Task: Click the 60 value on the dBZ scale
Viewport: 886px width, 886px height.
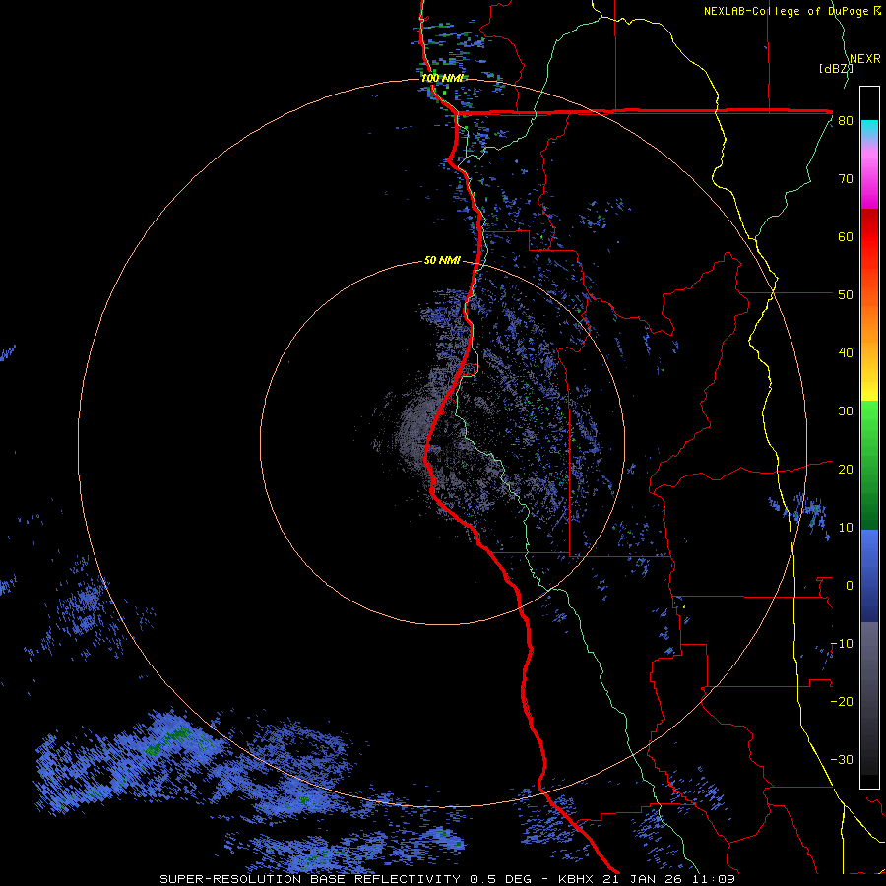Action: coord(846,236)
